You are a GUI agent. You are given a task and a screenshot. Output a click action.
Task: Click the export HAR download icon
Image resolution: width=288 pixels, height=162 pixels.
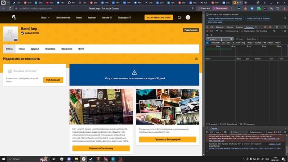click(x=211, y=35)
